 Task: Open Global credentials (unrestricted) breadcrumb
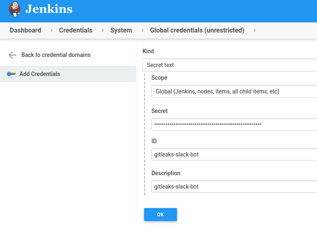pyautogui.click(x=197, y=30)
